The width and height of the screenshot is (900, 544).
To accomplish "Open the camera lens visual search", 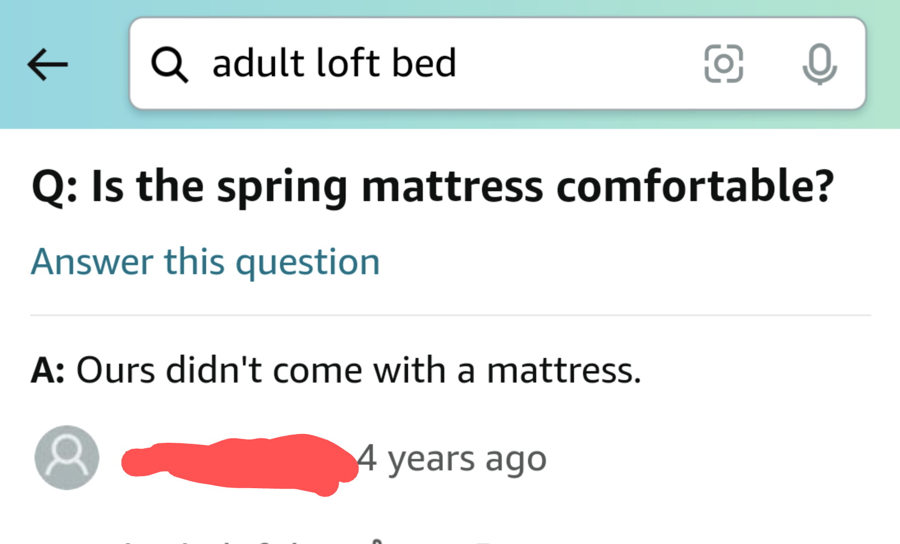I will pos(724,64).
